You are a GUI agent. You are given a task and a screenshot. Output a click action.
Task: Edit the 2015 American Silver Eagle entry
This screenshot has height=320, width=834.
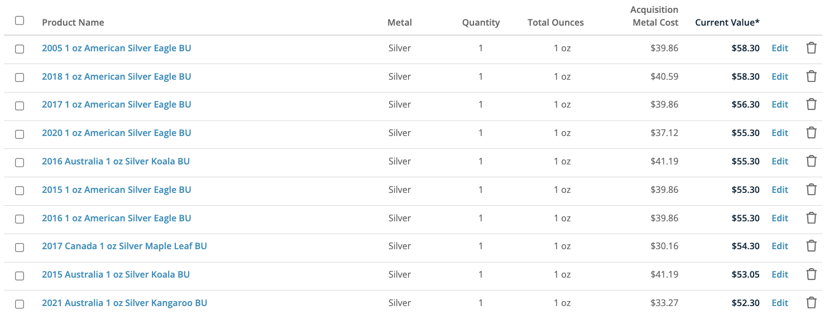779,190
